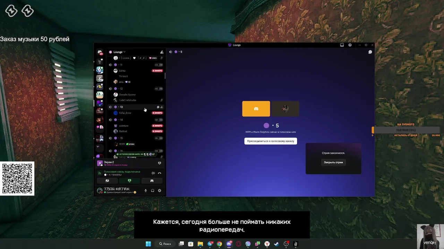Open Discord help icon in title bar

(350, 45)
